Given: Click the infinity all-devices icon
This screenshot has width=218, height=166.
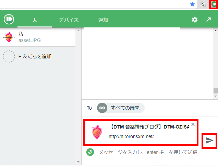Looking at the screenshot, I should click(x=101, y=108).
